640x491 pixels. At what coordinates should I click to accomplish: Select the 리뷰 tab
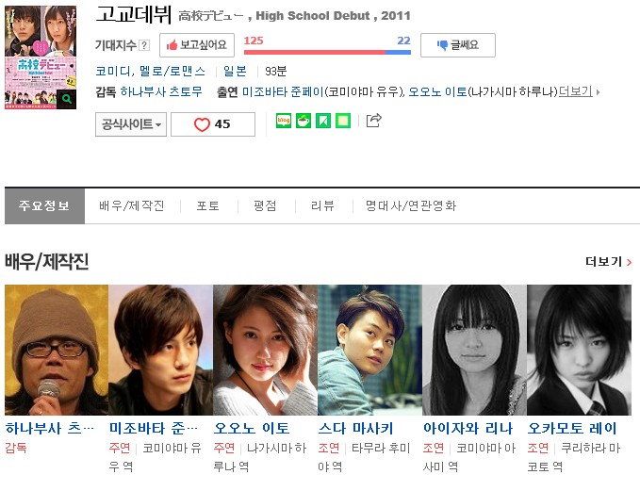click(x=322, y=205)
